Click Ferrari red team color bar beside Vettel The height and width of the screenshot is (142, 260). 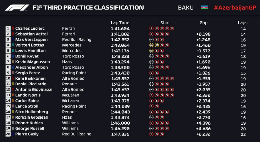13,34
